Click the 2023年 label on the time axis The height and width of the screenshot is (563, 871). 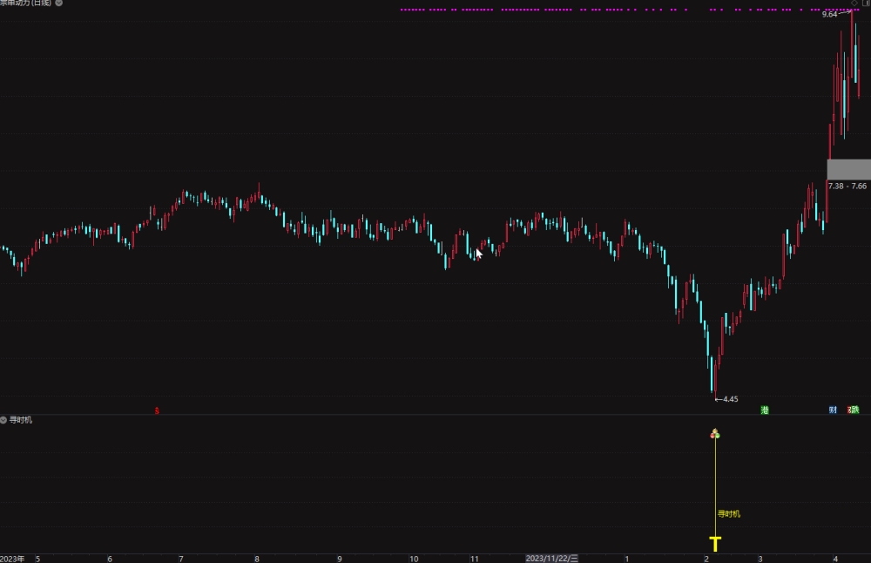tap(12, 560)
